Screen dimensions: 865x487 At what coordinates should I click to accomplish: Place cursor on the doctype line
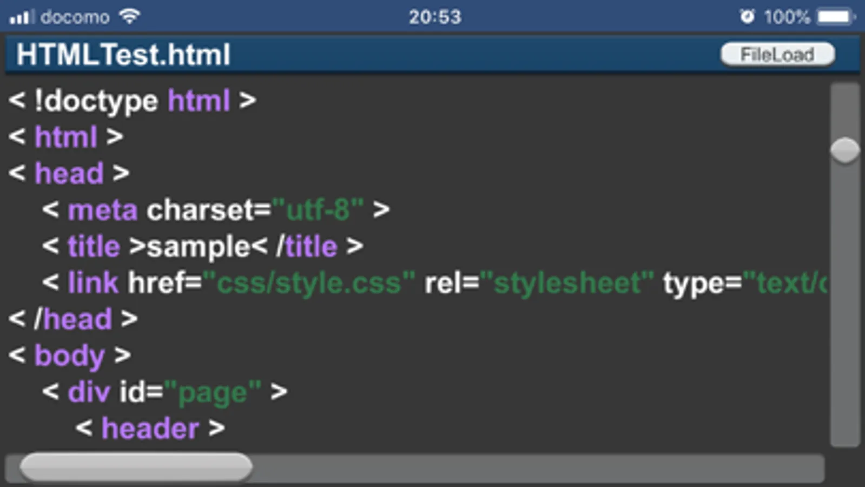pyautogui.click(x=132, y=101)
